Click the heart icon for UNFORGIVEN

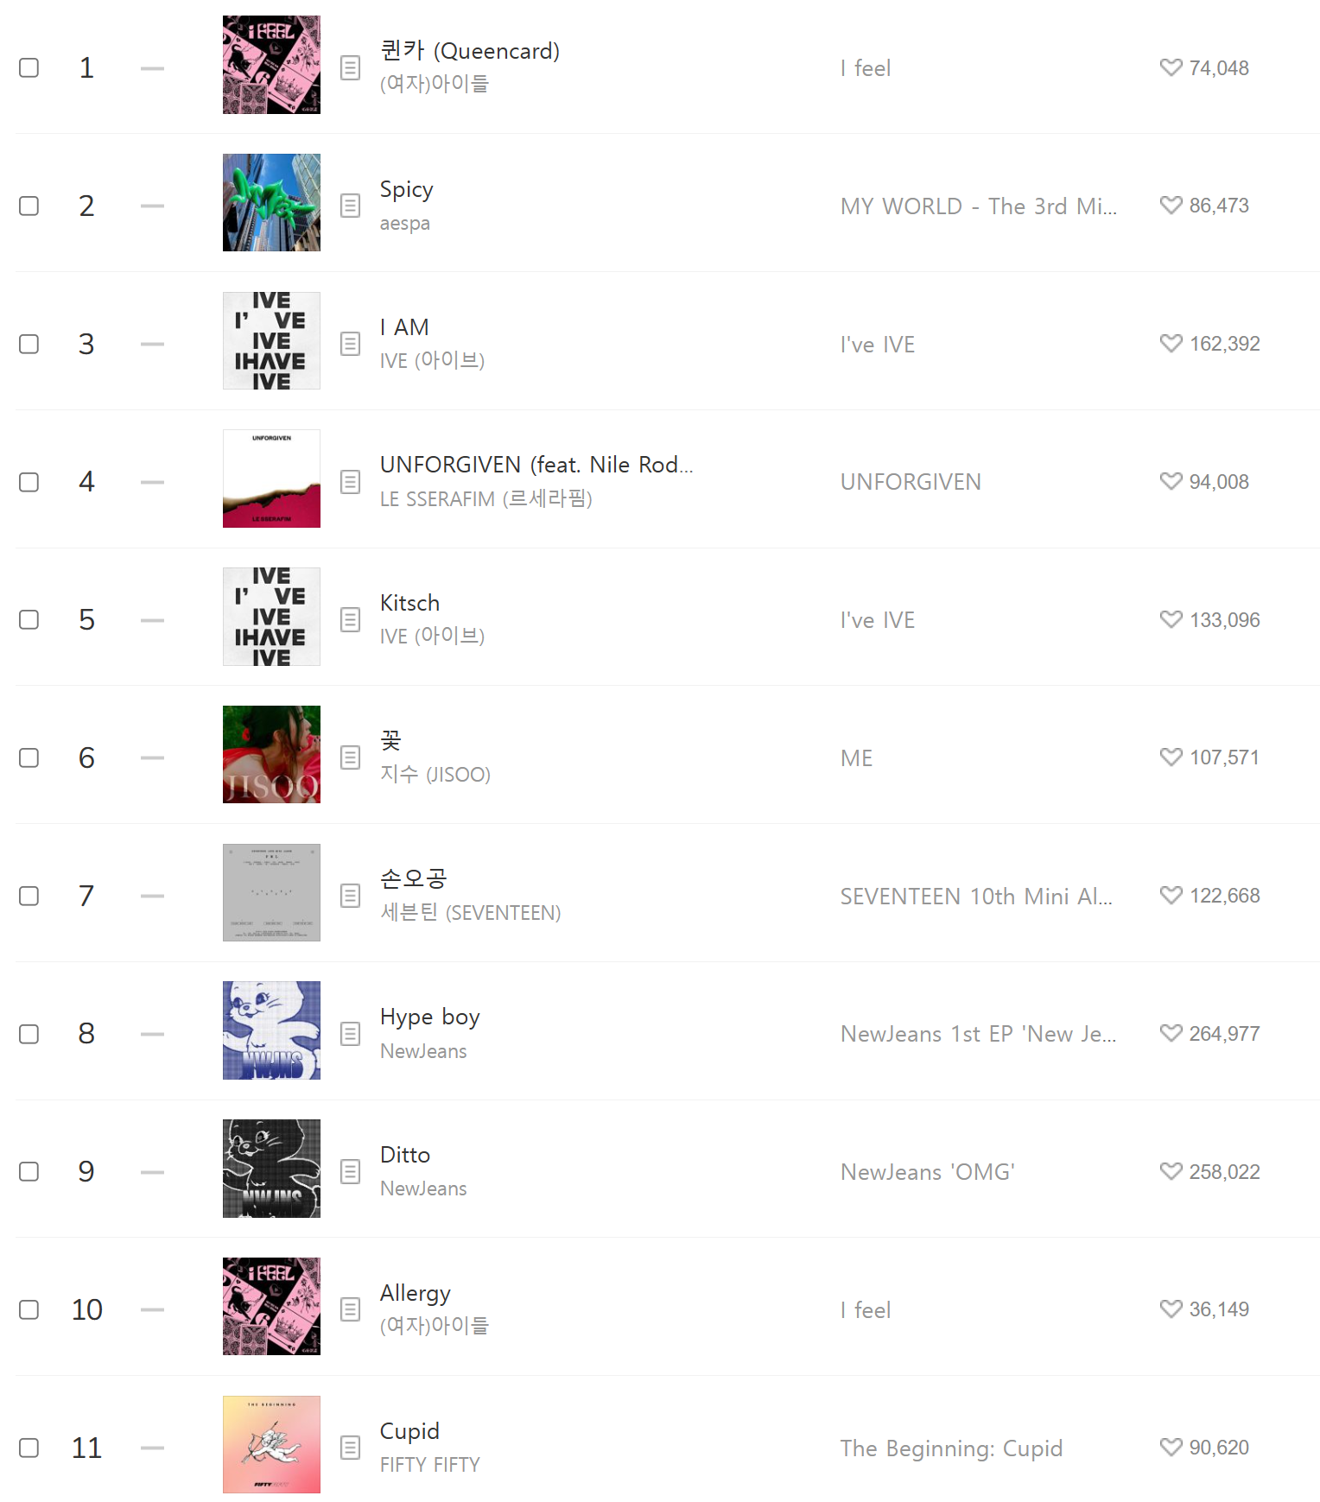pos(1171,481)
